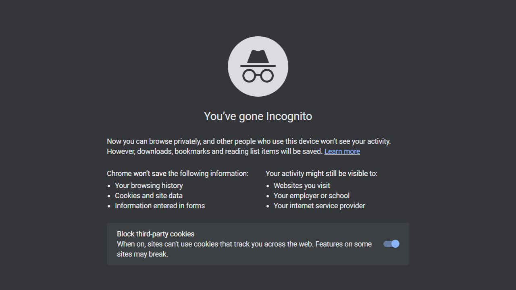516x290 pixels.
Task: Disable the 'Block third-party cookies' toggle
Action: [390, 244]
